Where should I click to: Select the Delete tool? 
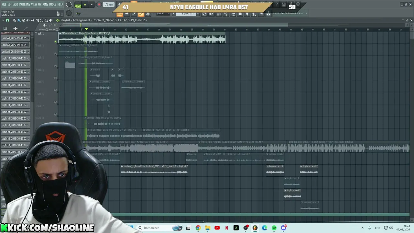pos(23,20)
